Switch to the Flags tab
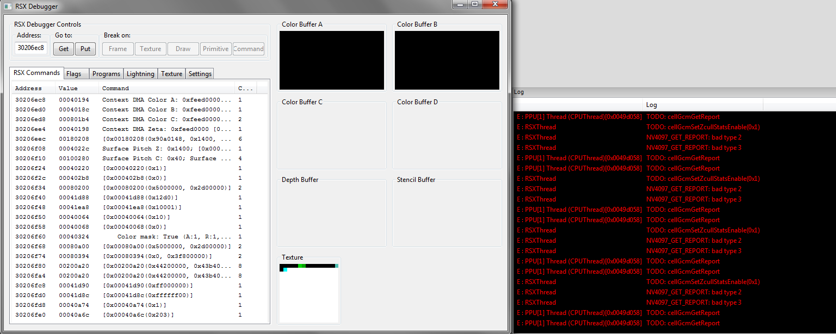 point(73,74)
